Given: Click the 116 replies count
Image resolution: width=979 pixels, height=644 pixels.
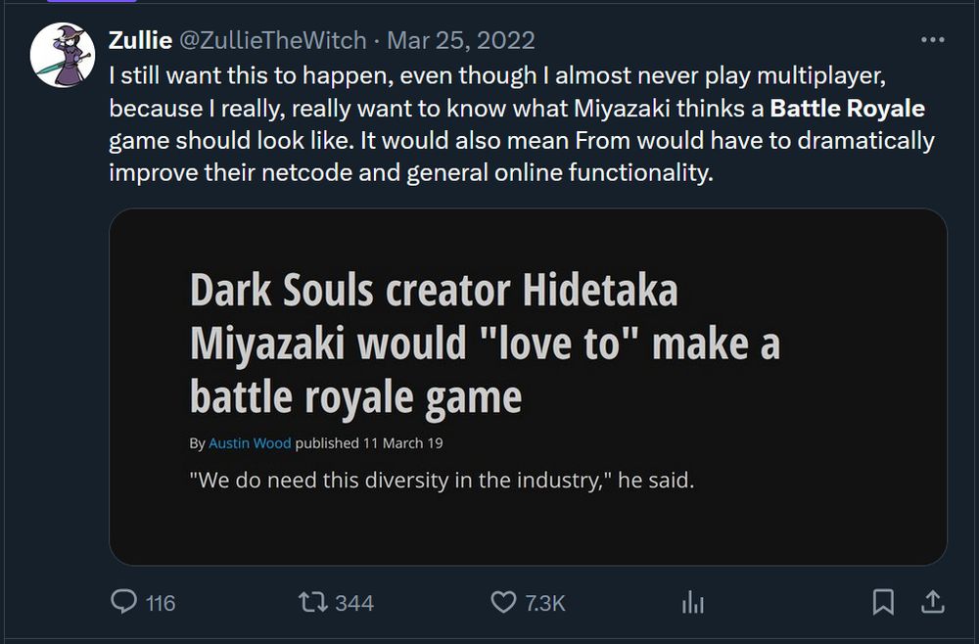Looking at the screenshot, I should coord(160,603).
